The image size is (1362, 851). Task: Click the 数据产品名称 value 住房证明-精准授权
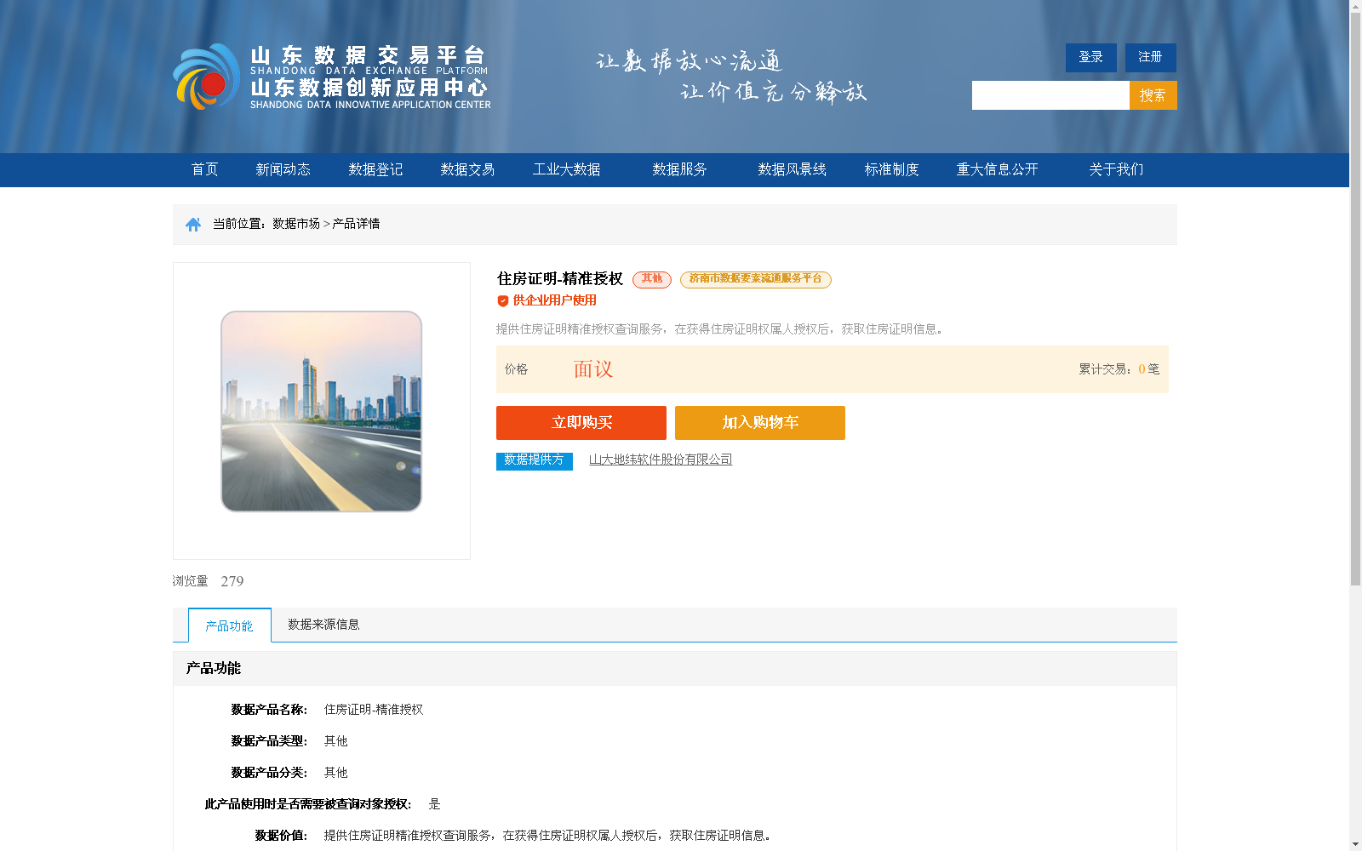(374, 710)
